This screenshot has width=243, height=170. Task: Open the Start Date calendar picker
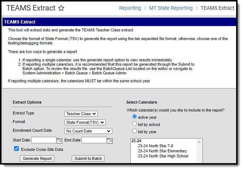coord(59,141)
